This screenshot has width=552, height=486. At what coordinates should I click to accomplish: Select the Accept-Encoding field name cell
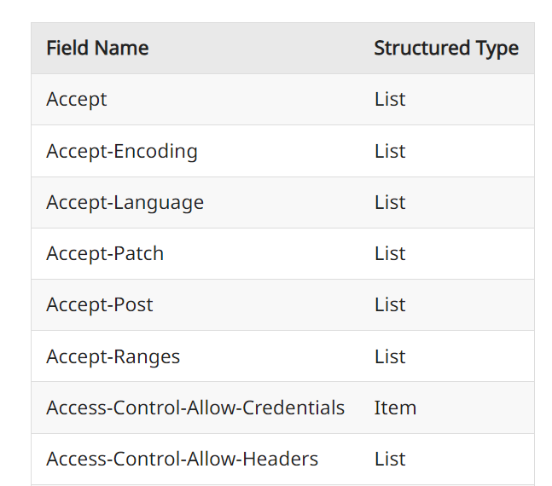coord(122,152)
